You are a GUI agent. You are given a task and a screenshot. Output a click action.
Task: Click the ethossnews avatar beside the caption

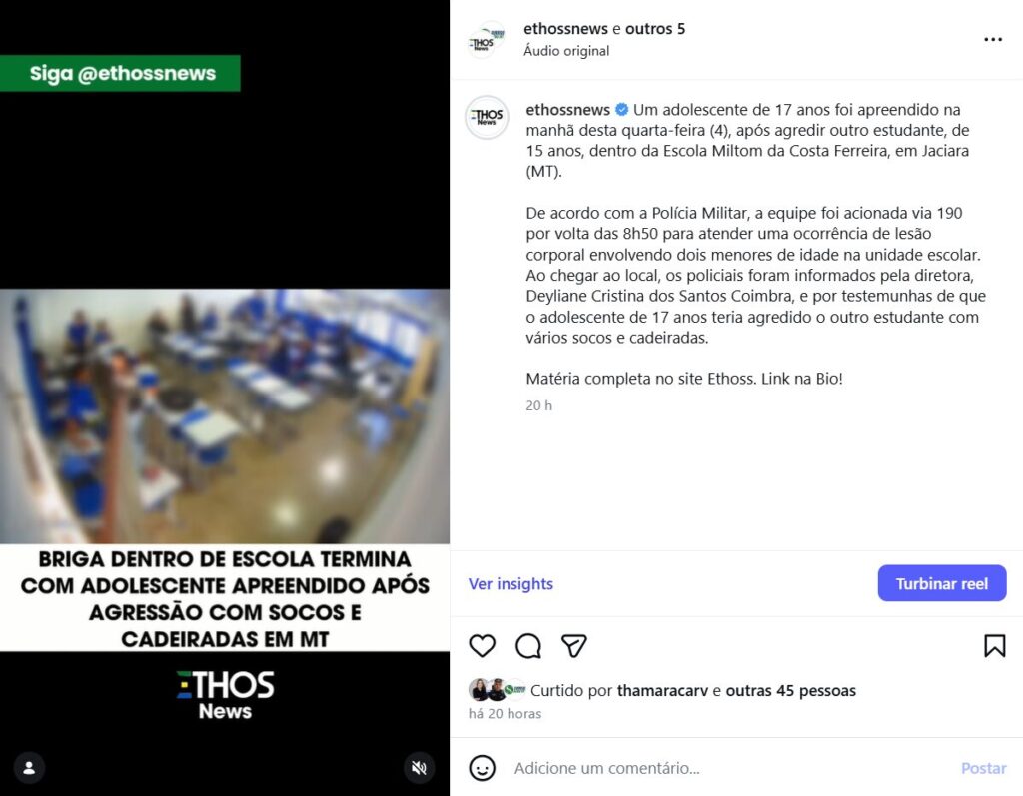[x=487, y=118]
